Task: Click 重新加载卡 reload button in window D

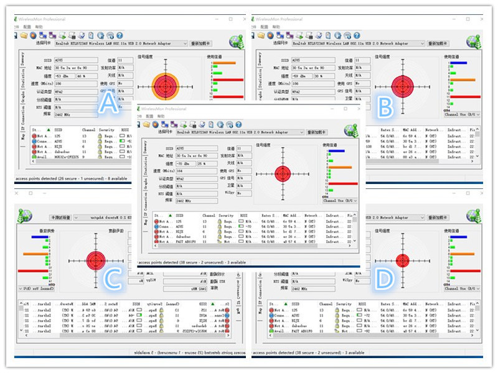Action: (438, 218)
